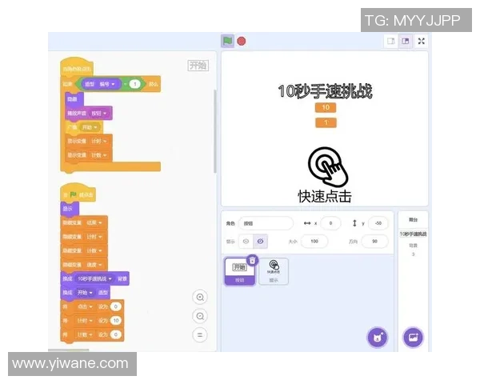Click the condition value field containing 1

(134, 84)
